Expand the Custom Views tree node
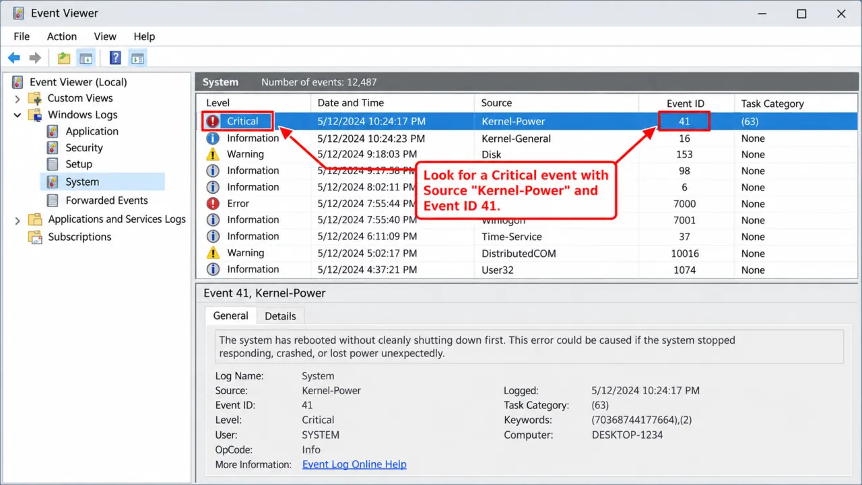 point(18,99)
